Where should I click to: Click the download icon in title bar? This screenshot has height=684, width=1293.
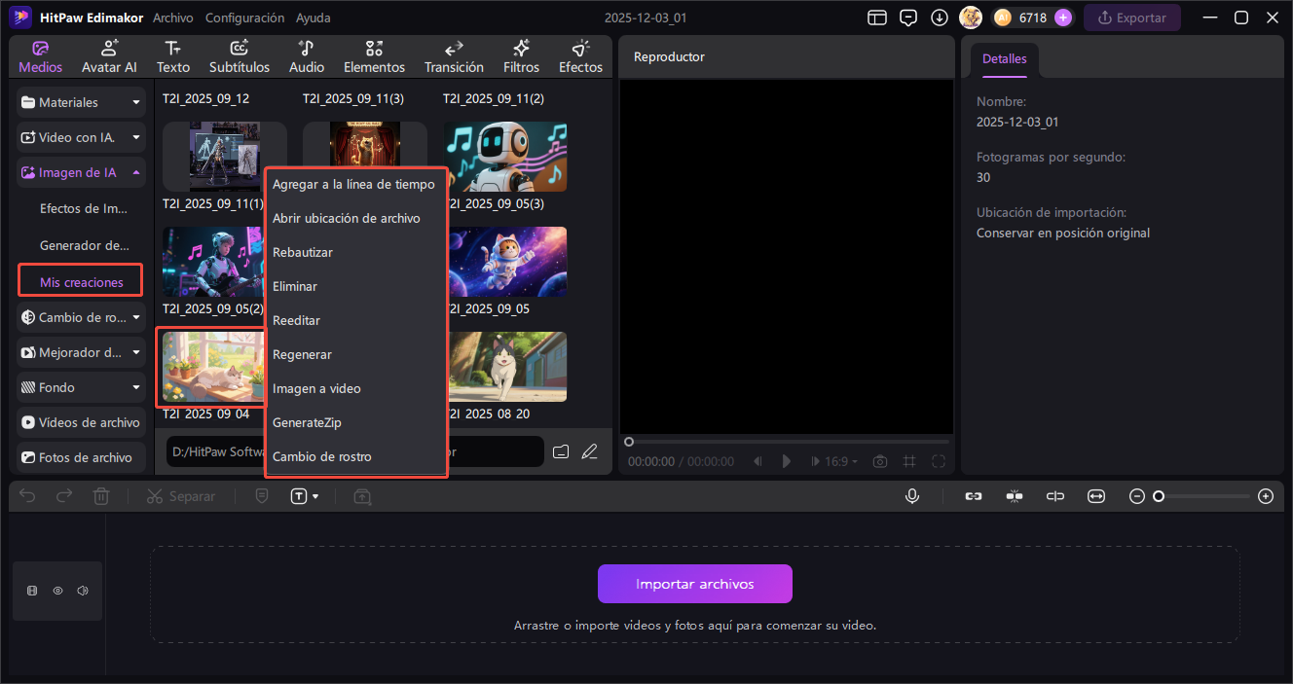tap(940, 18)
